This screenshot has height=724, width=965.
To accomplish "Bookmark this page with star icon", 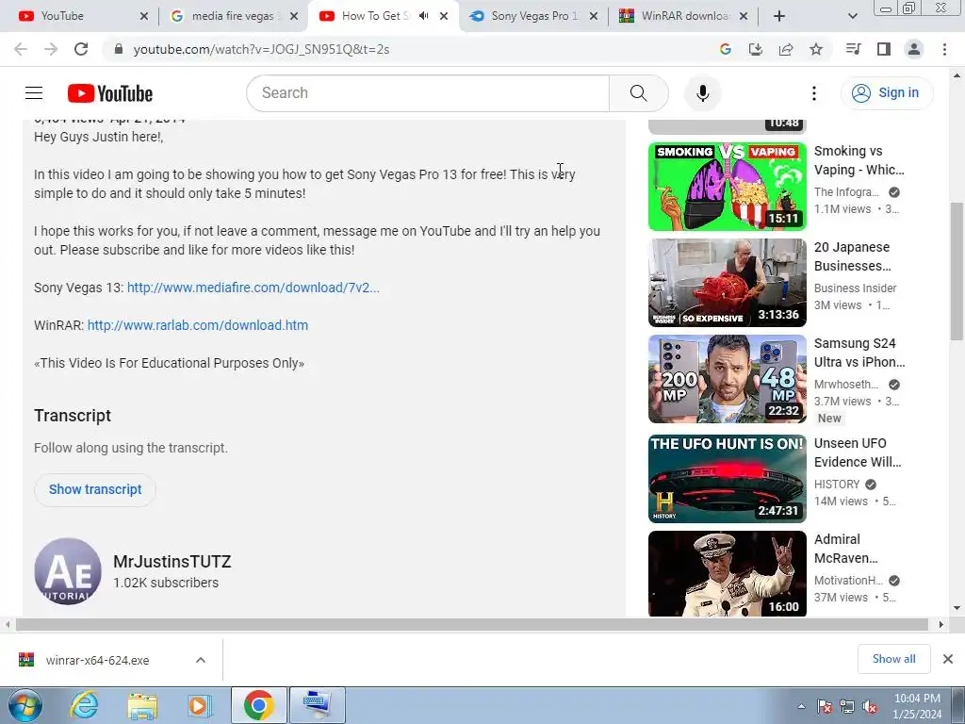I will pyautogui.click(x=816, y=49).
